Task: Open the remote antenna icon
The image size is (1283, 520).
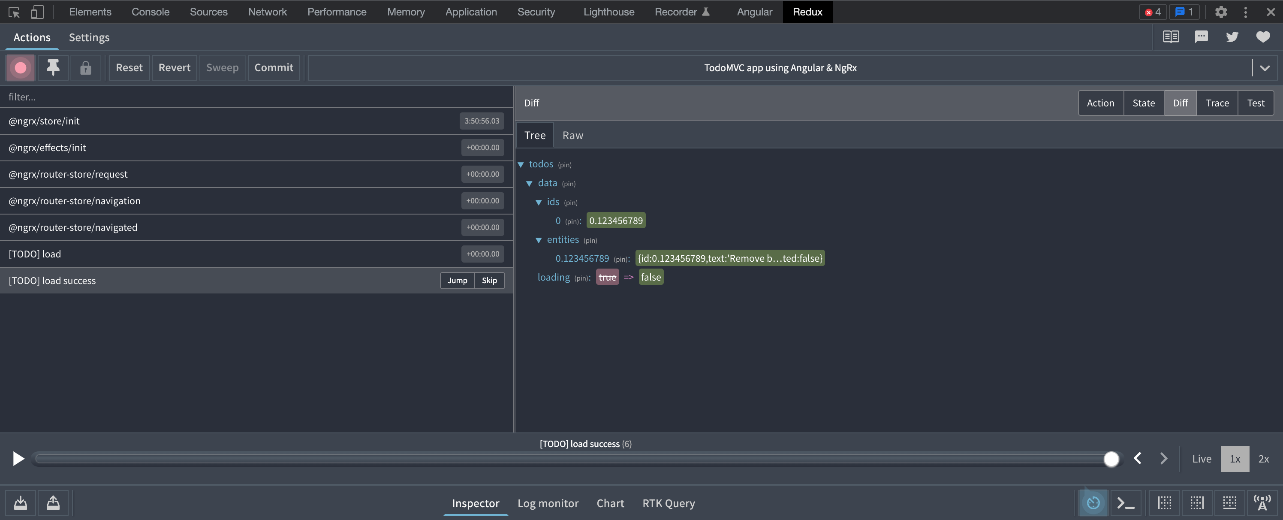Action: pos(1262,503)
